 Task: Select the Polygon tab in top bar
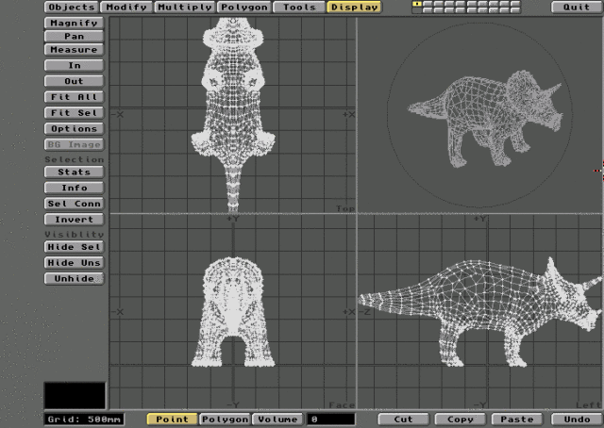coord(243,7)
